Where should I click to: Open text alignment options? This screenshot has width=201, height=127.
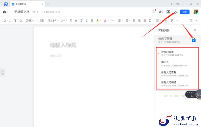click(x=151, y=20)
